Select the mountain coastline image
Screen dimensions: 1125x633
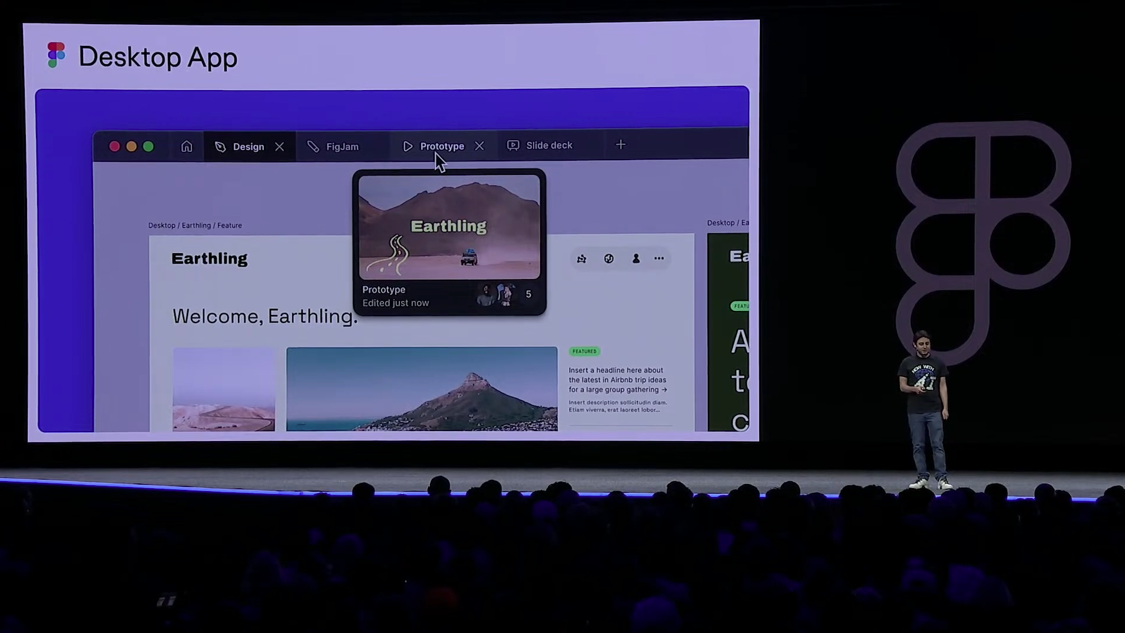point(422,389)
